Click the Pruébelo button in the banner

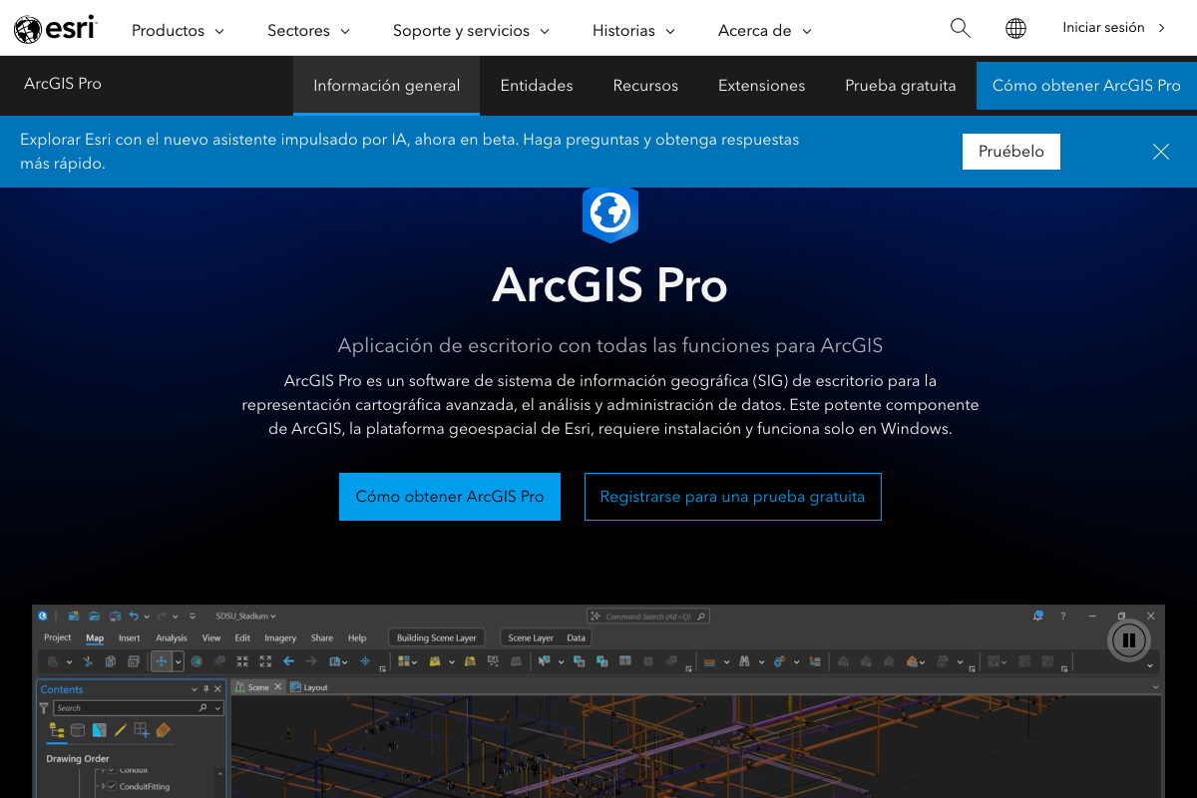(x=1011, y=152)
